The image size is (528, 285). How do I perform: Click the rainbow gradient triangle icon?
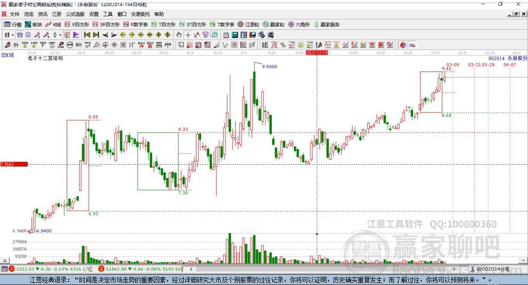click(x=76, y=35)
